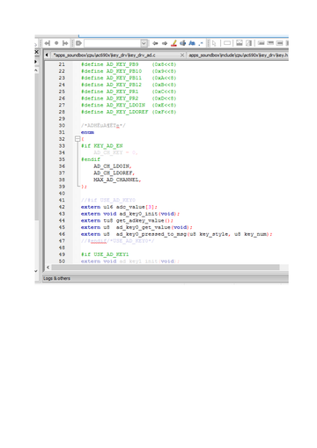The width and height of the screenshot is (317, 448).
Task: Open the key.h editor tab
Action: tap(238, 55)
